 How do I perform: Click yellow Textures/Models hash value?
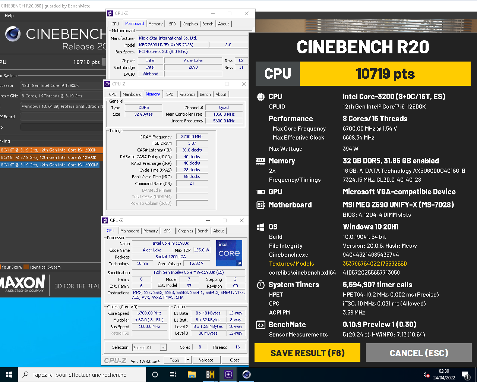375,264
